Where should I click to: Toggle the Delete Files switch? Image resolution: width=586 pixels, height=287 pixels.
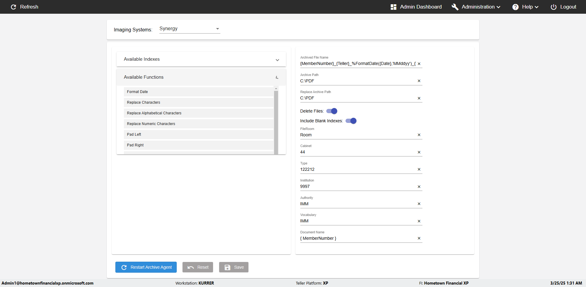[x=332, y=111]
